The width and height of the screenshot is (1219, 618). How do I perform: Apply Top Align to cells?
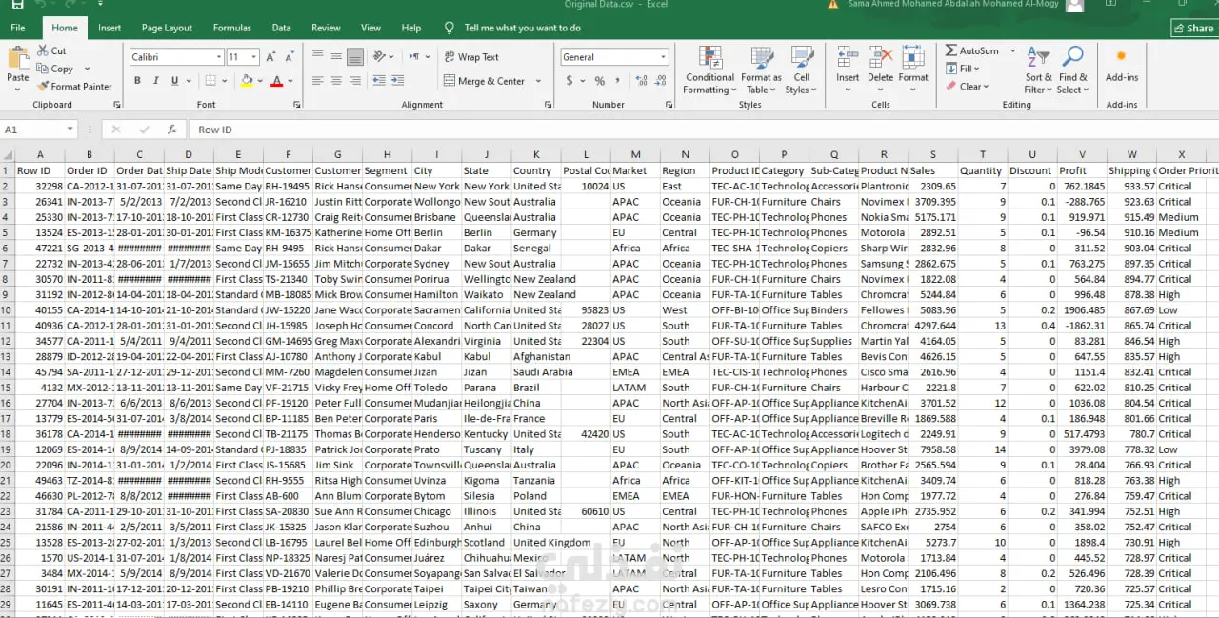[318, 56]
